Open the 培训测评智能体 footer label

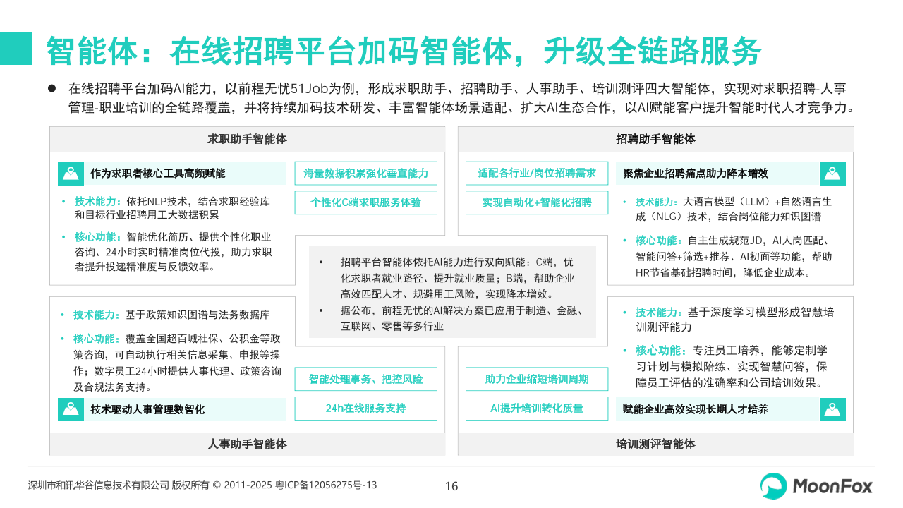[655, 444]
